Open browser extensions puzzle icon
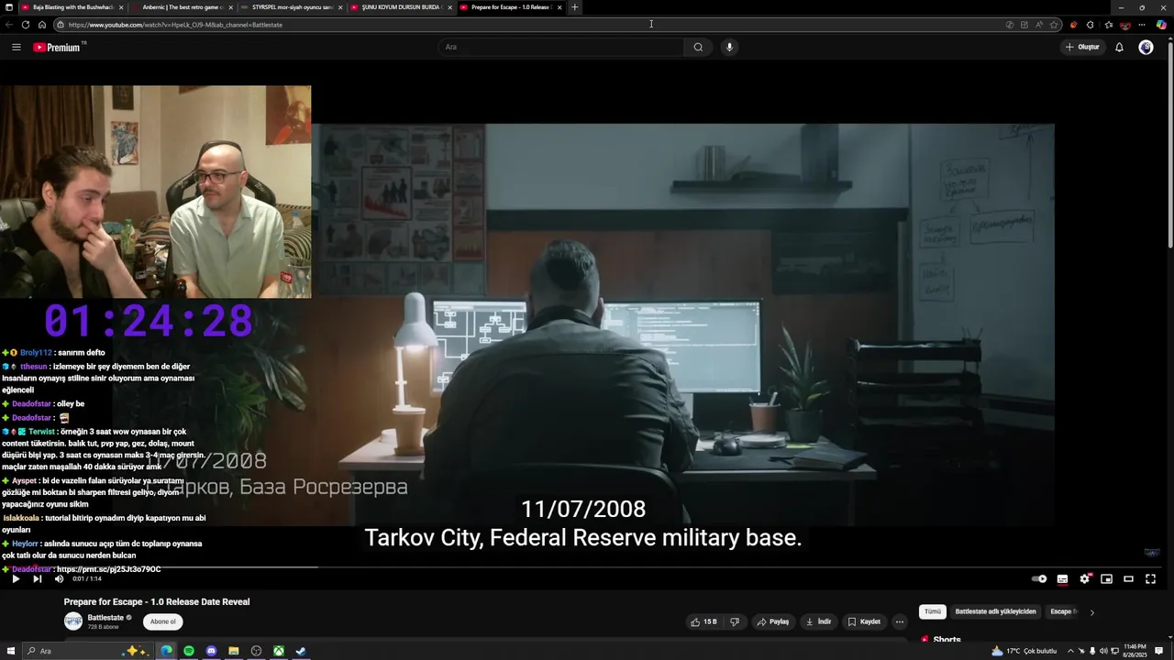1174x660 pixels. pyautogui.click(x=1090, y=25)
